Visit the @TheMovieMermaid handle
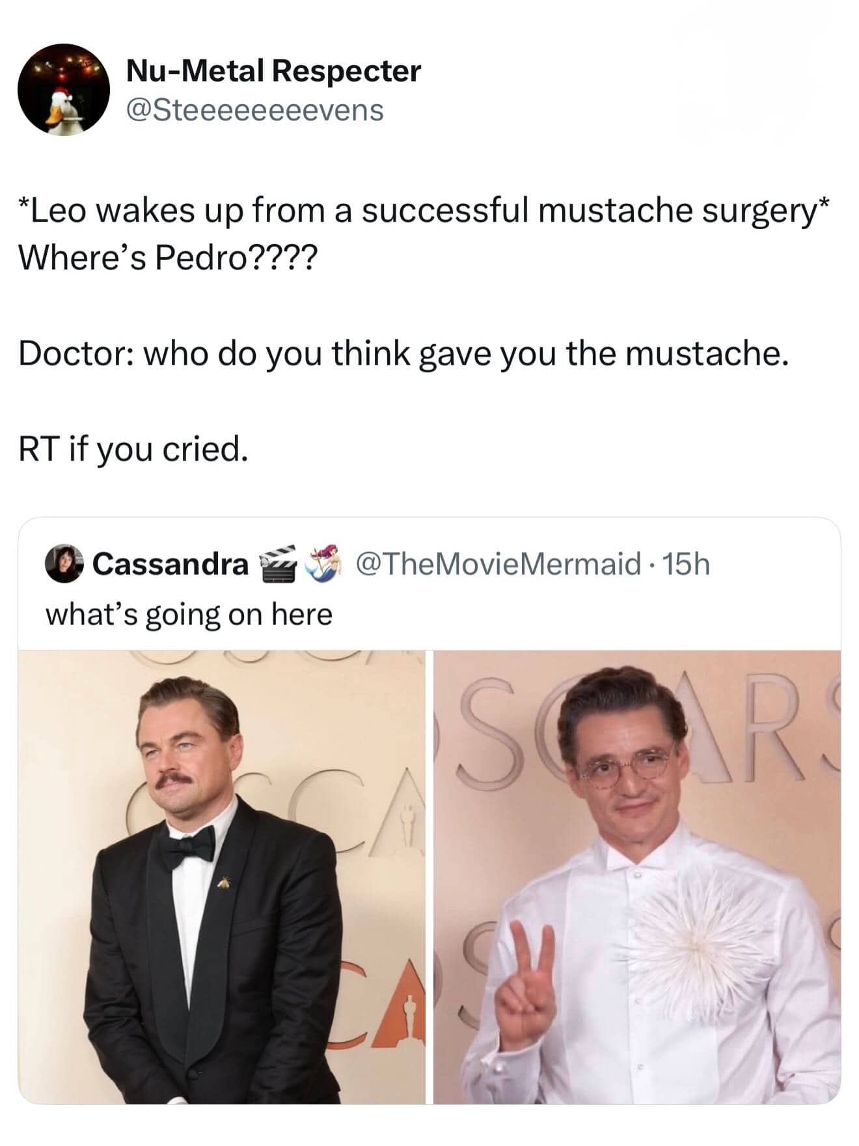 click(498, 564)
